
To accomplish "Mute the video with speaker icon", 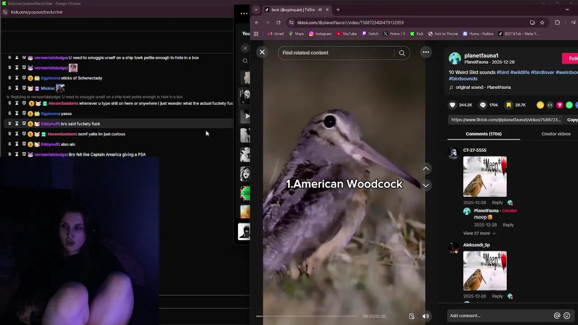I will (425, 316).
